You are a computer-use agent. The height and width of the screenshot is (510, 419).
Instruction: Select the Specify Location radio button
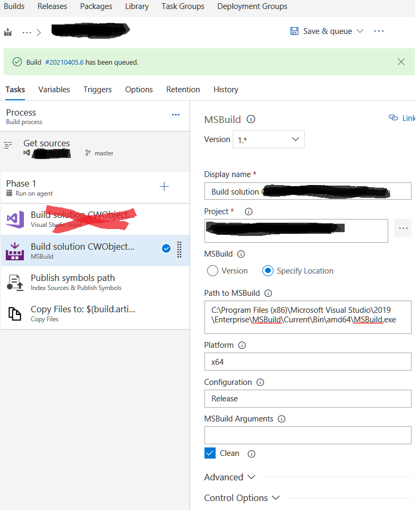tap(268, 271)
